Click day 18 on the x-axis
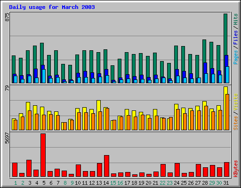241x188 pixels. coord(134,183)
